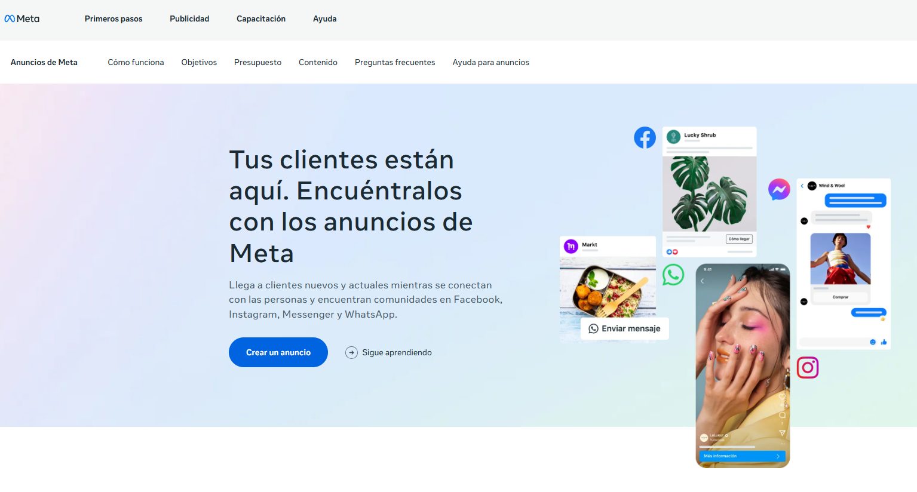This screenshot has height=492, width=917.
Task: Click the Messenger icon near Wind & Wool chat
Action: click(x=778, y=189)
